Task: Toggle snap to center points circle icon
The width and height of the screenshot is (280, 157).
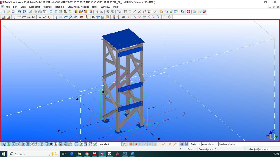Action: pyautogui.click(x=140, y=144)
